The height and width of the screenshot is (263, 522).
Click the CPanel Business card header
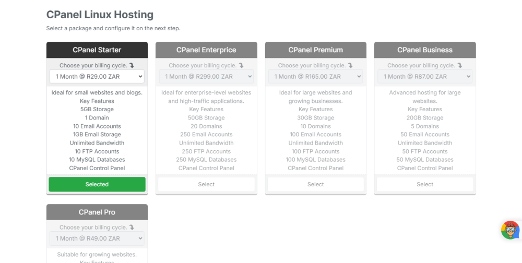click(425, 50)
